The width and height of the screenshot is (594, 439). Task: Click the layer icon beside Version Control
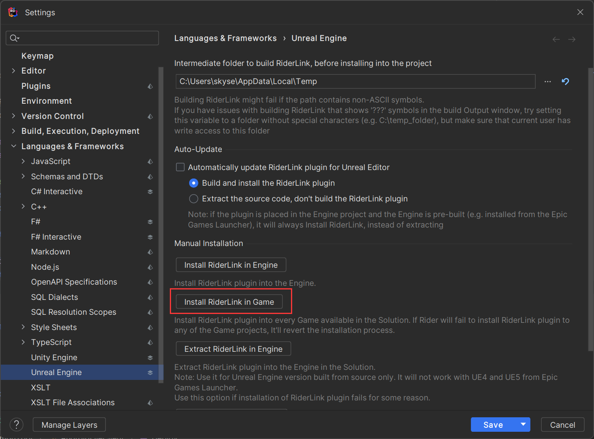click(x=150, y=116)
